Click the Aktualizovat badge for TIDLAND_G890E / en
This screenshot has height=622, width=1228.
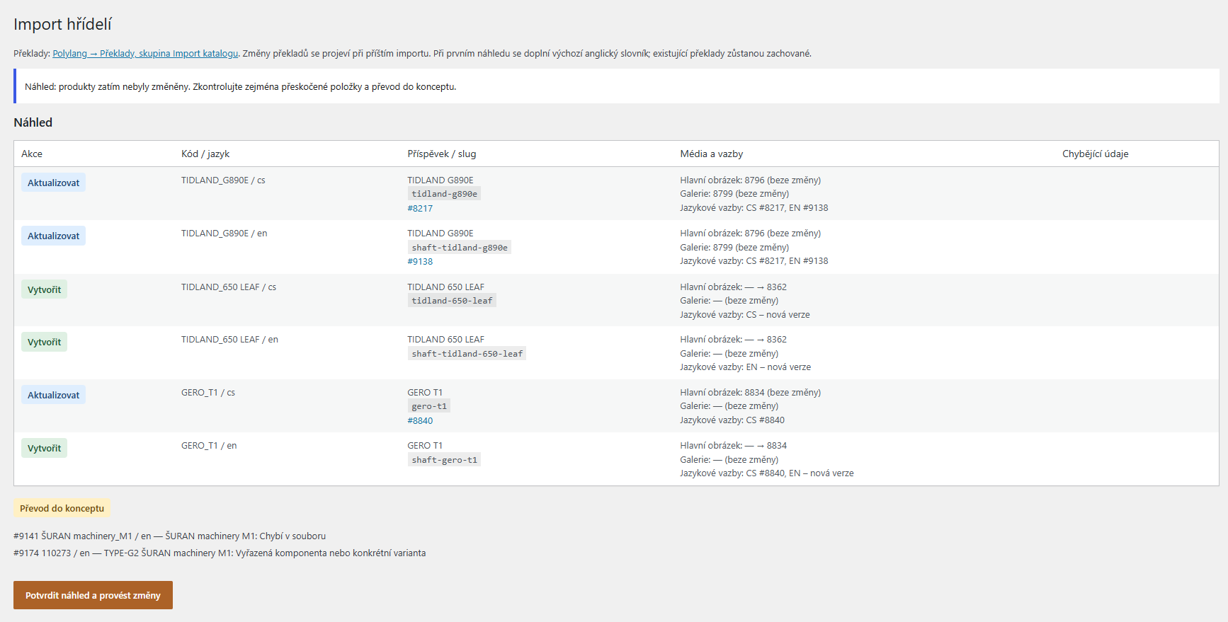53,236
